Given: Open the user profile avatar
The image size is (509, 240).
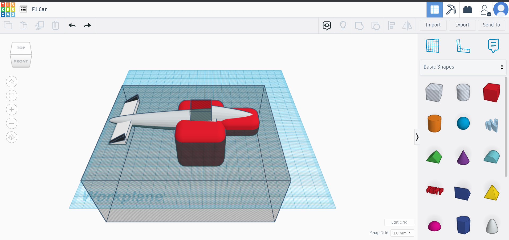Looking at the screenshot, I should click(x=501, y=10).
